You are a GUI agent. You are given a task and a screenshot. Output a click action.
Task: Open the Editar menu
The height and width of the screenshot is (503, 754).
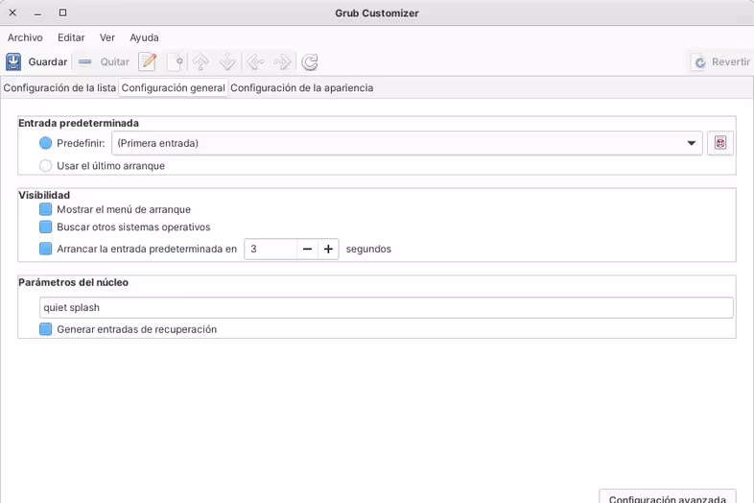tap(71, 37)
